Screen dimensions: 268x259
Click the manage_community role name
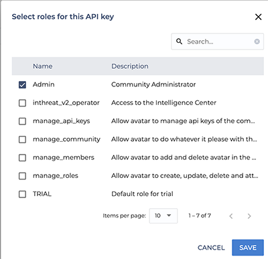pos(66,139)
